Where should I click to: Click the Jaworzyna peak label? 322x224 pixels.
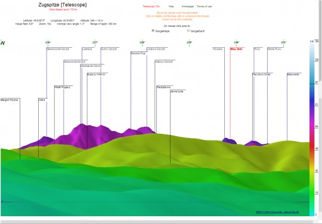[x=177, y=91]
